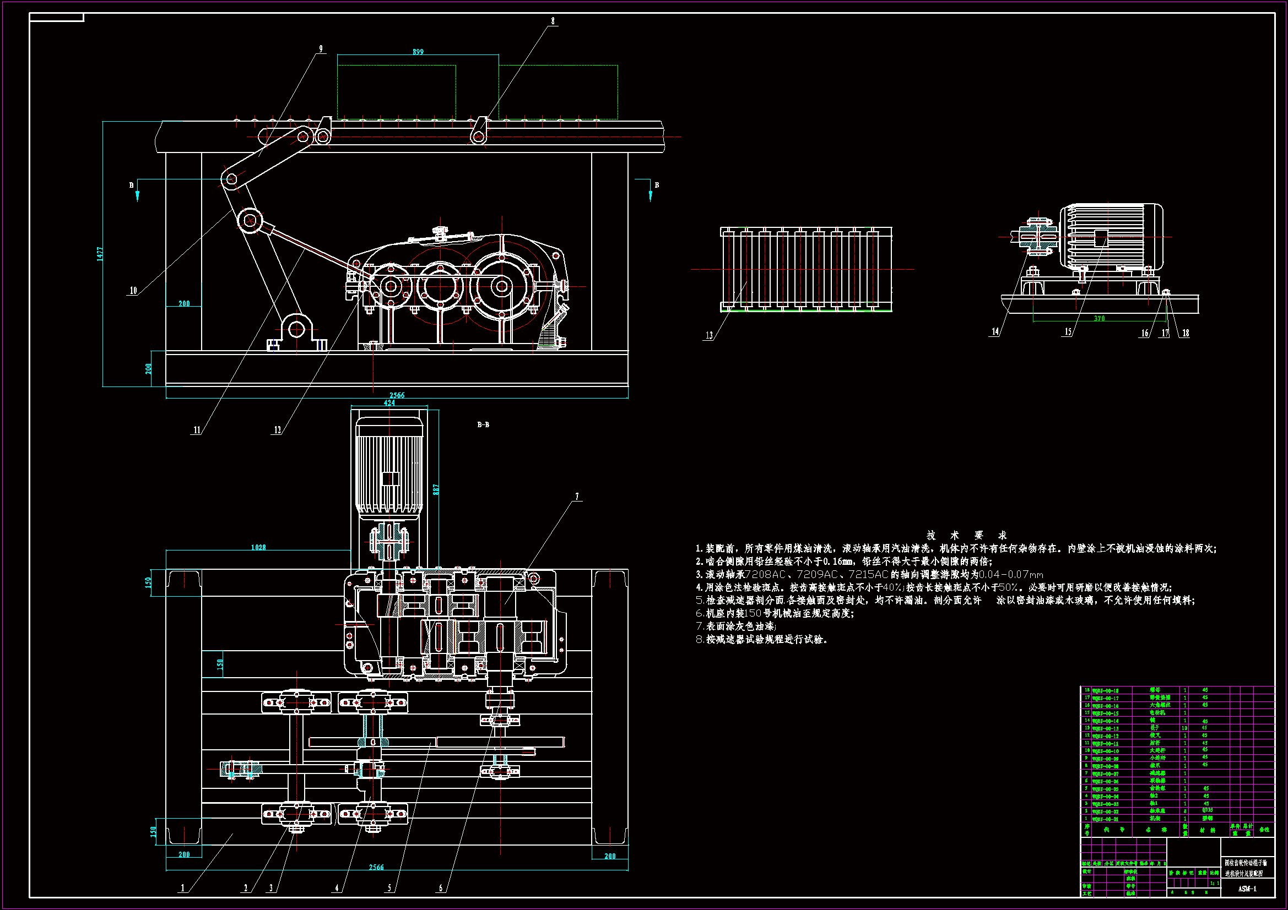Click the 技术要求 heading text
This screenshot has width=1288, height=910.
pyautogui.click(x=967, y=536)
